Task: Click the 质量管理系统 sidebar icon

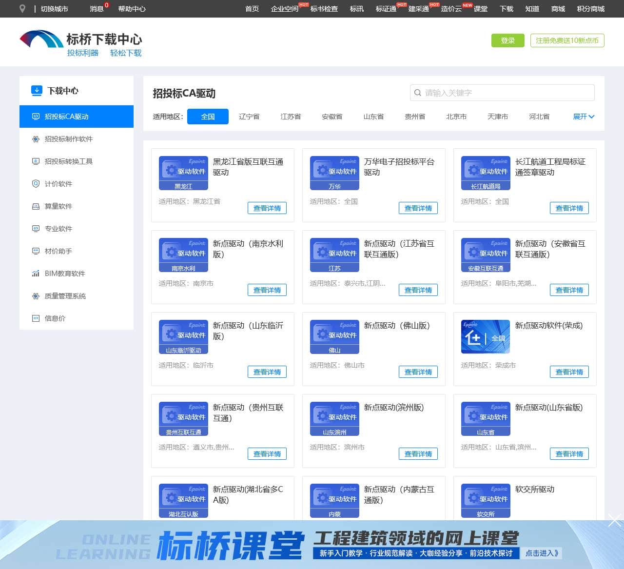Action: pyautogui.click(x=36, y=296)
